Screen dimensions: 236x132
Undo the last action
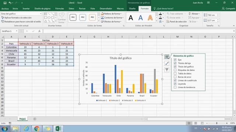[10, 3]
